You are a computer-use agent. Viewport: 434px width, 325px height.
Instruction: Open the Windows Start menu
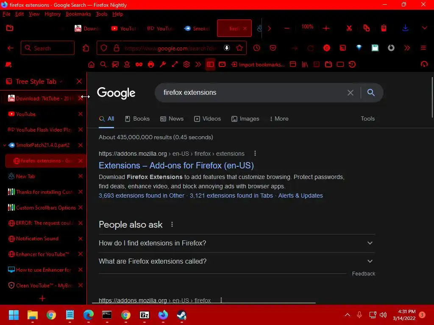point(14,315)
